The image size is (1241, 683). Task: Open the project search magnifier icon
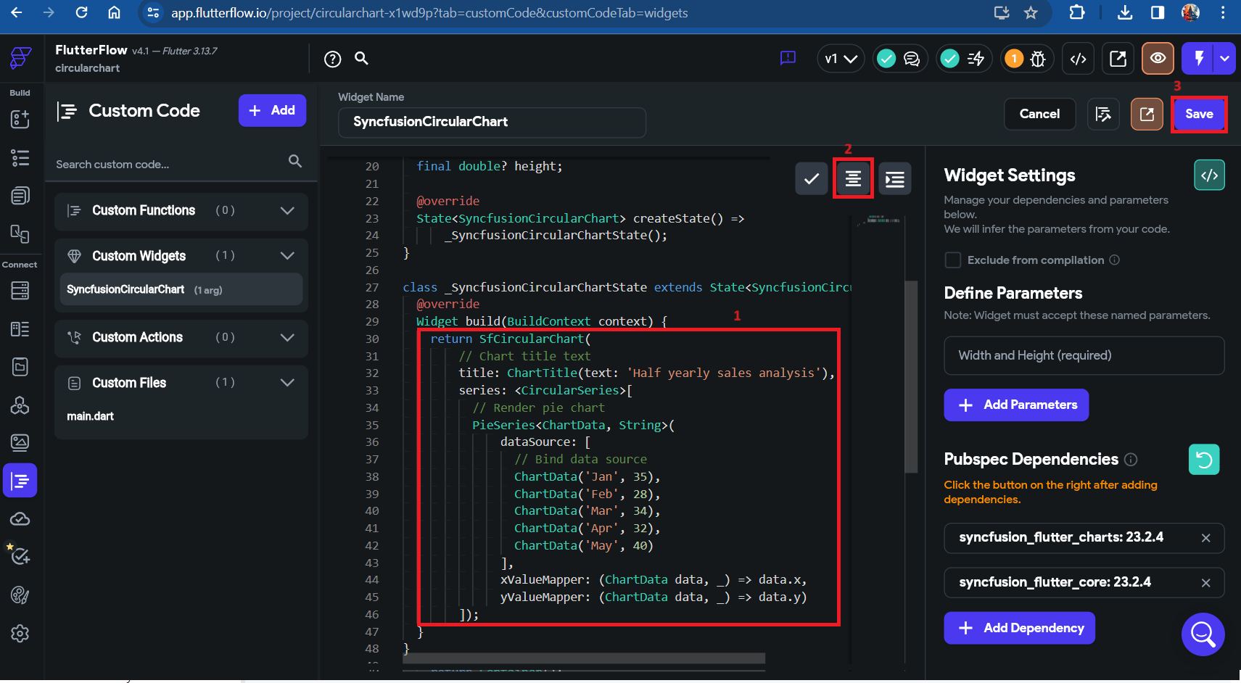361,59
